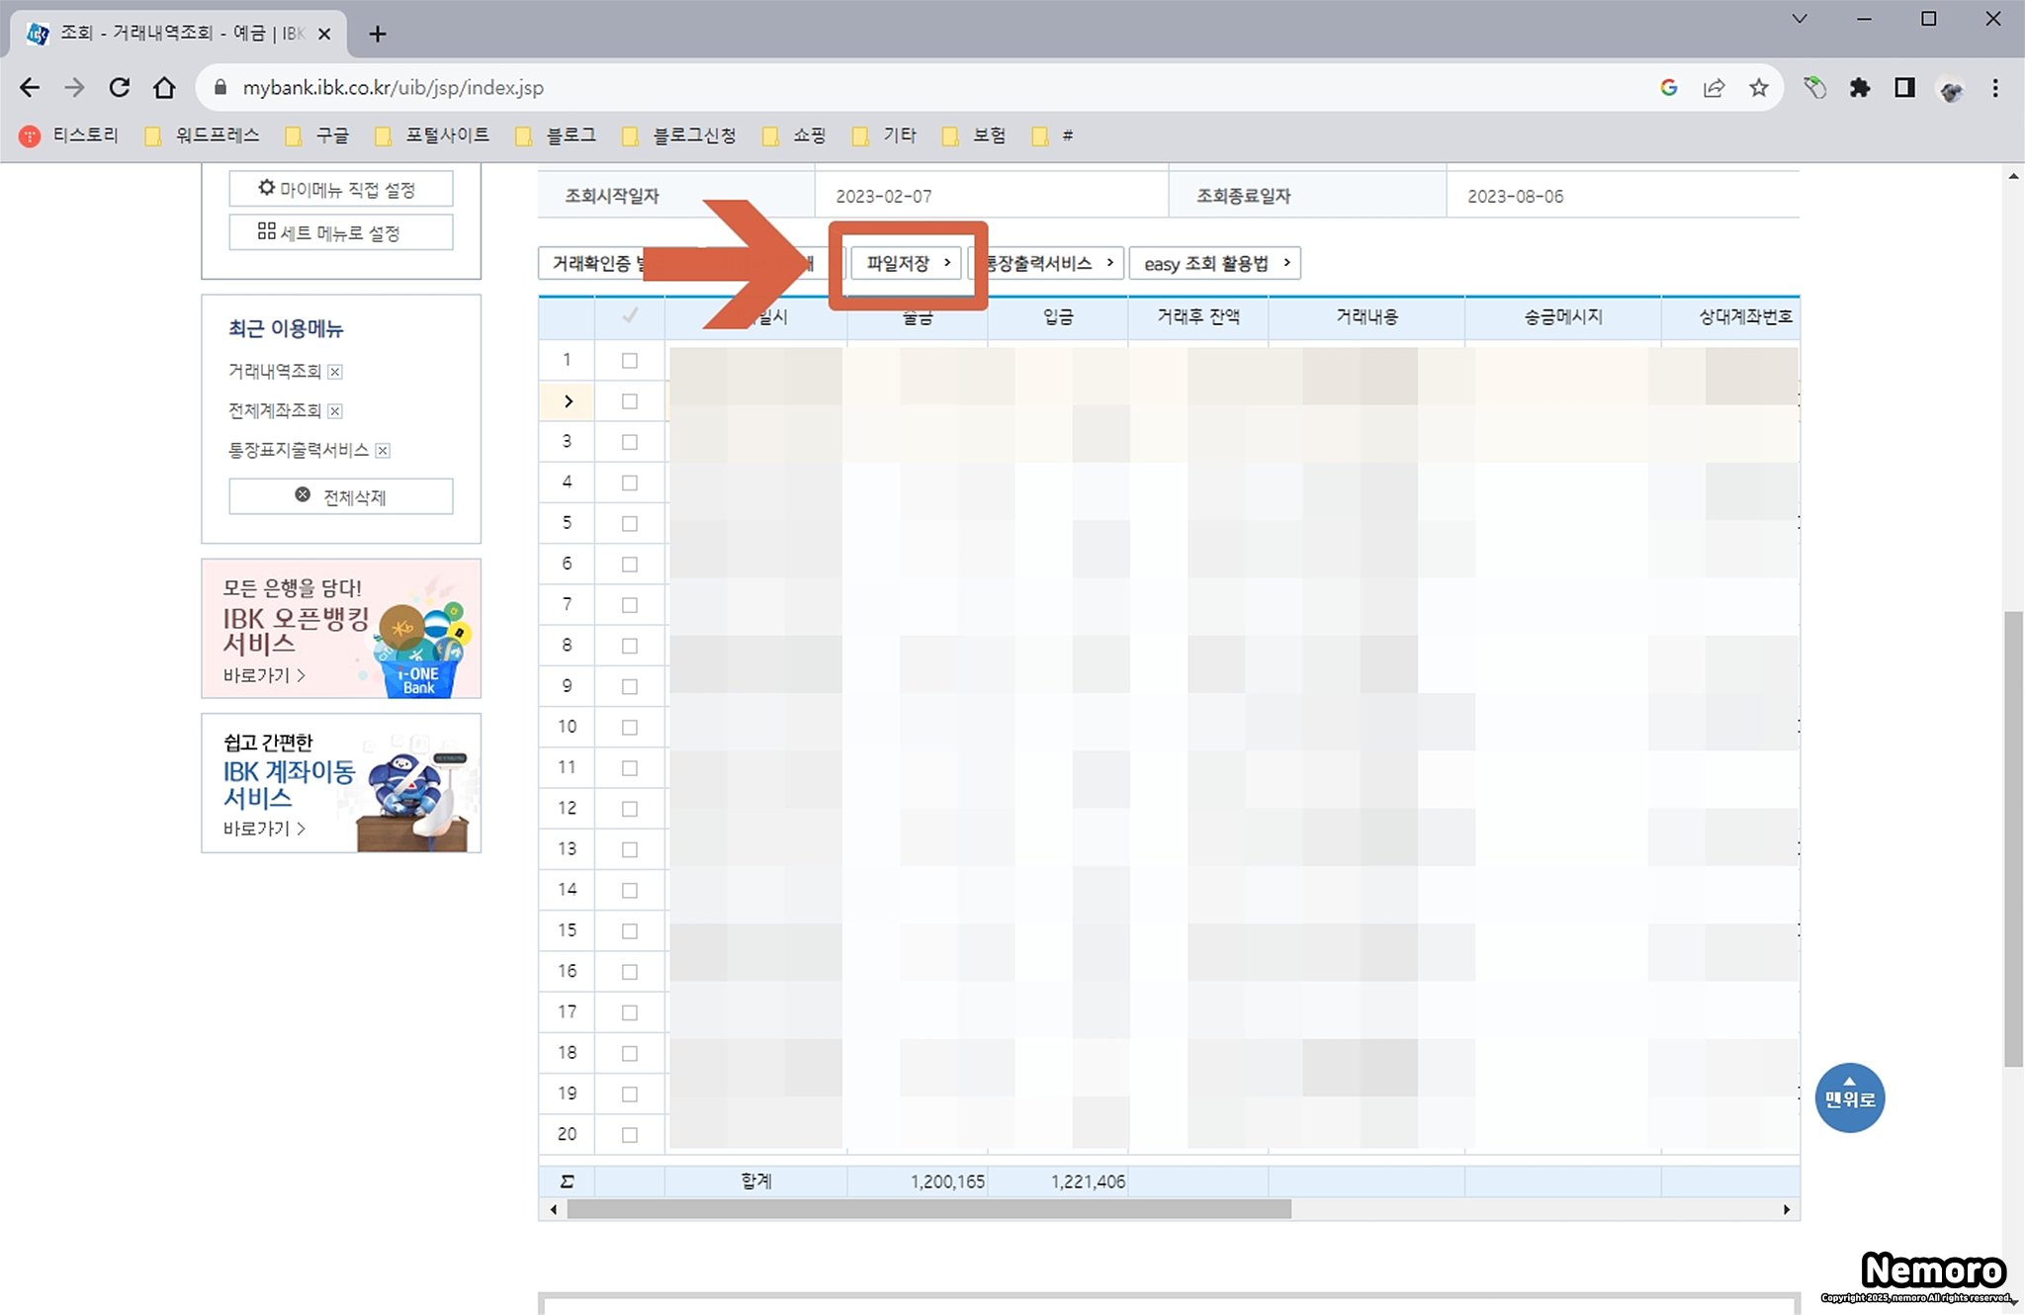The height and width of the screenshot is (1315, 2025).
Task: Click the share page icon in address bar
Action: 1714,88
